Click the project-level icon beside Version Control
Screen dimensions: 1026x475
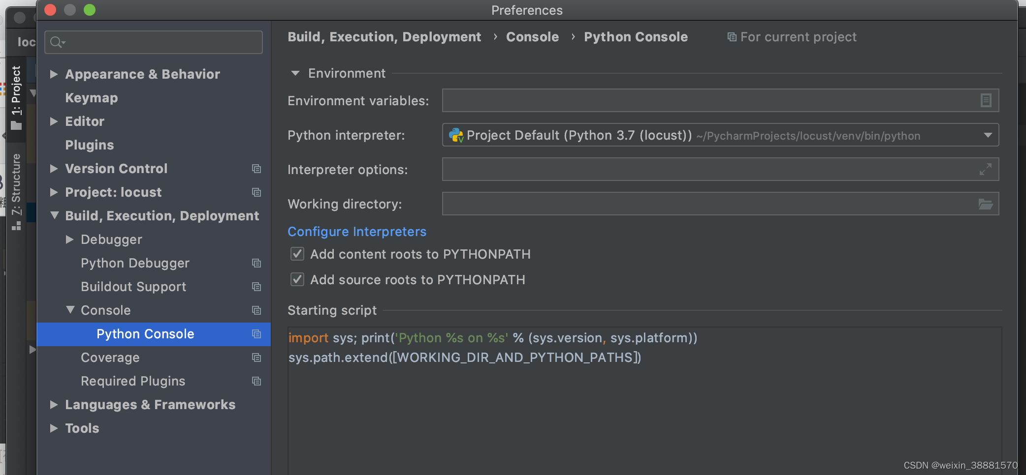pos(256,169)
